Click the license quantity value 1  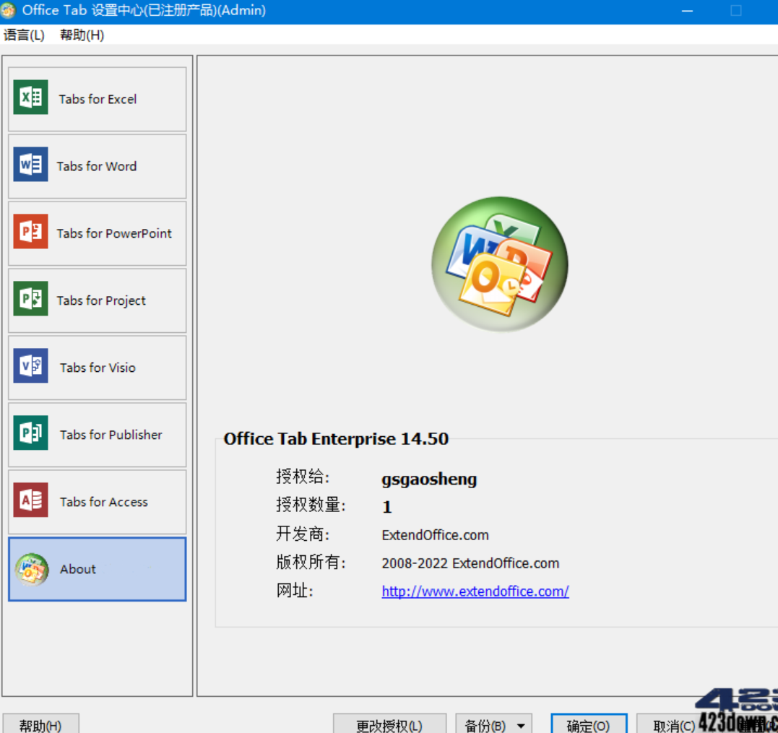tap(387, 507)
